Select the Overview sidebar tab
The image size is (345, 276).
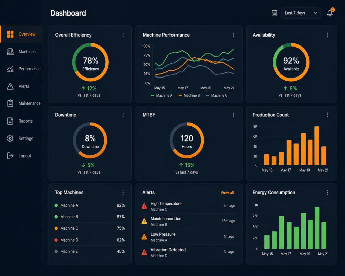(x=22, y=34)
